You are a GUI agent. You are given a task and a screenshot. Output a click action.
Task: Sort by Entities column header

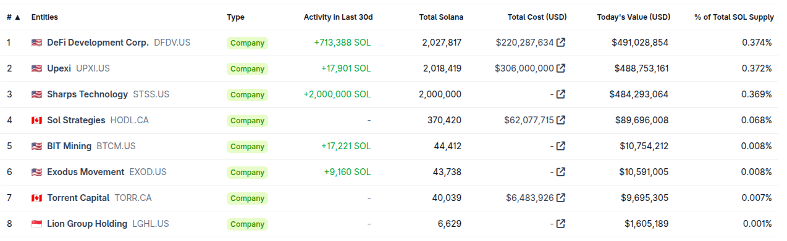pos(44,17)
